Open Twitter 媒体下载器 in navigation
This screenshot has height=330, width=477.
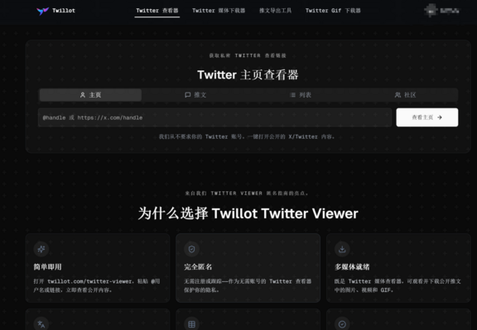point(219,11)
